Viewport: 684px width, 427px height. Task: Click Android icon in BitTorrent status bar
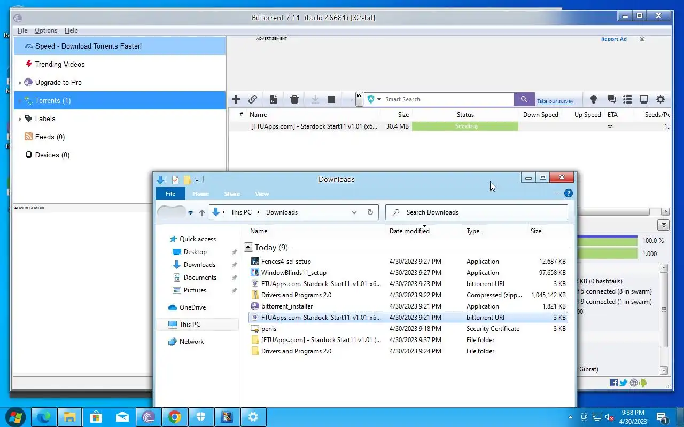point(643,383)
